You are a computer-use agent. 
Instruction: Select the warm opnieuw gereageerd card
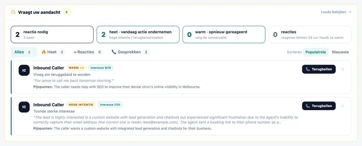(224, 34)
